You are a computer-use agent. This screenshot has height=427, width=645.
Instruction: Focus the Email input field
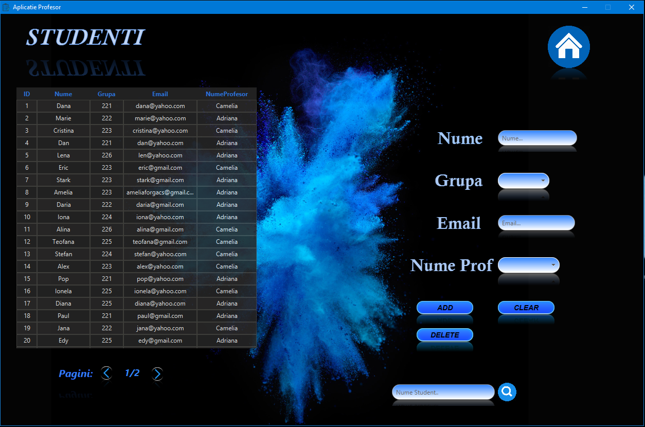[536, 223]
